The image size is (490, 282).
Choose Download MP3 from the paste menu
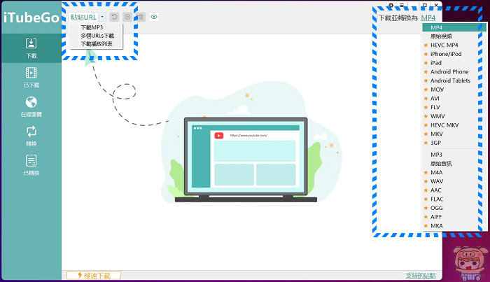pyautogui.click(x=92, y=27)
